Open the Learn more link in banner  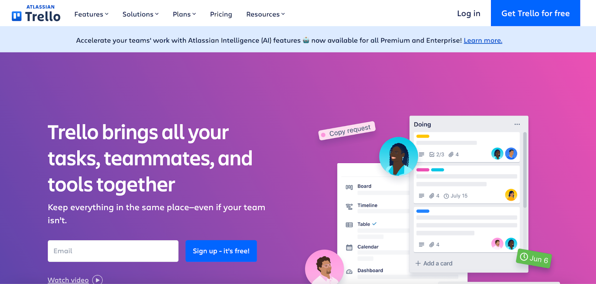[483, 40]
